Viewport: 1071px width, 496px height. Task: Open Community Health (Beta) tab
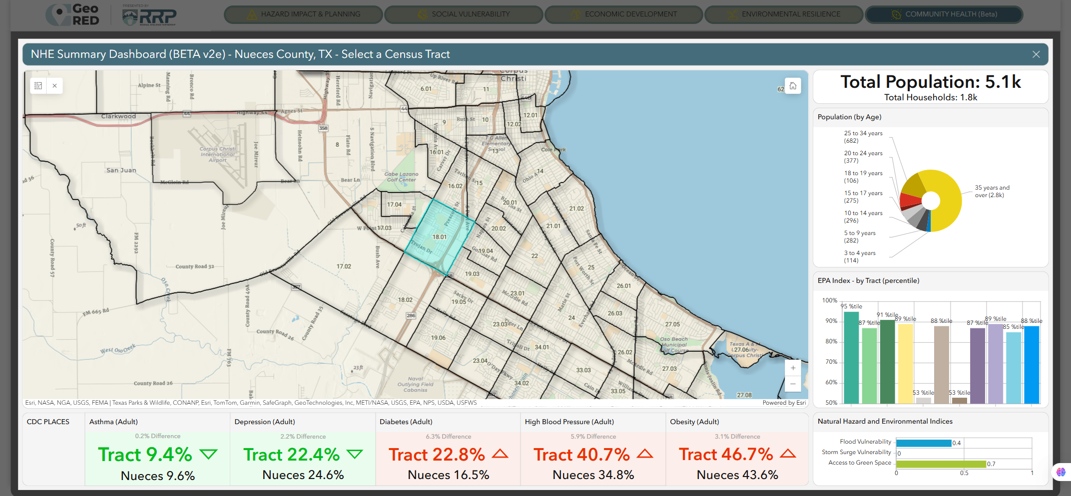(944, 14)
